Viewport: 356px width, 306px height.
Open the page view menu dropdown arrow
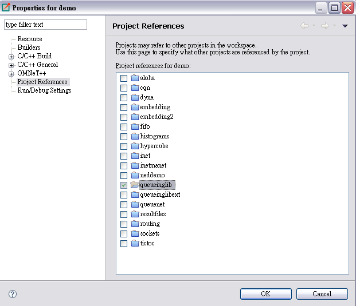tap(345, 26)
